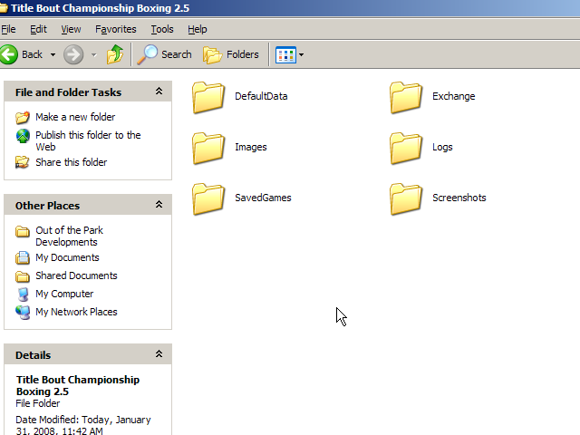The width and height of the screenshot is (580, 435).
Task: Click the Share this folder link
Action: [x=71, y=162]
